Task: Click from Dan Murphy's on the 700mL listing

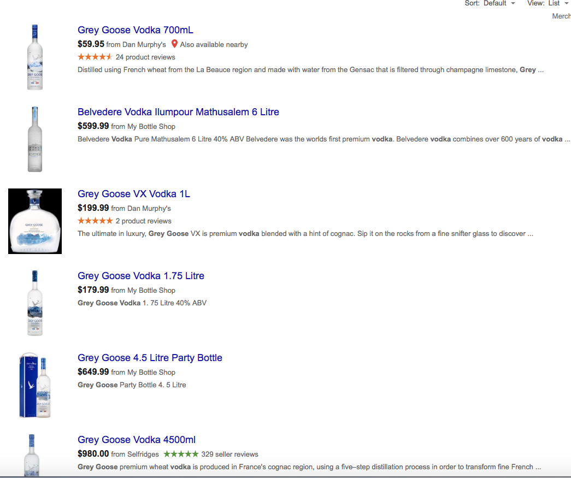Action: click(x=136, y=44)
